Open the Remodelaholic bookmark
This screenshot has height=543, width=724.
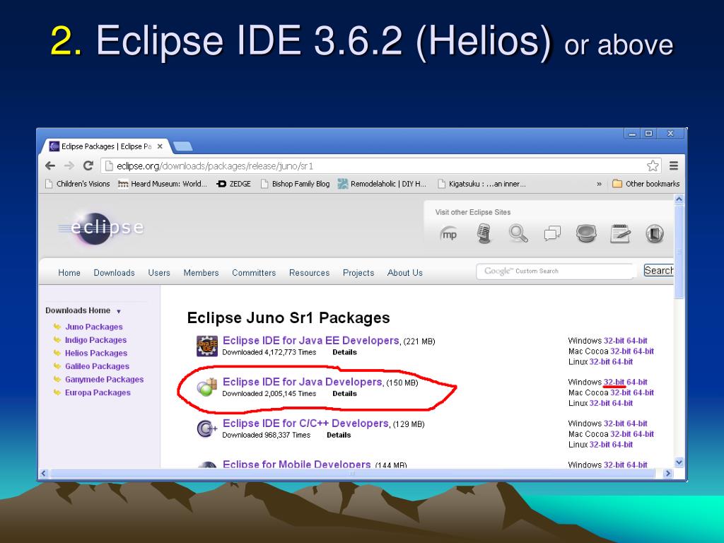coord(382,184)
